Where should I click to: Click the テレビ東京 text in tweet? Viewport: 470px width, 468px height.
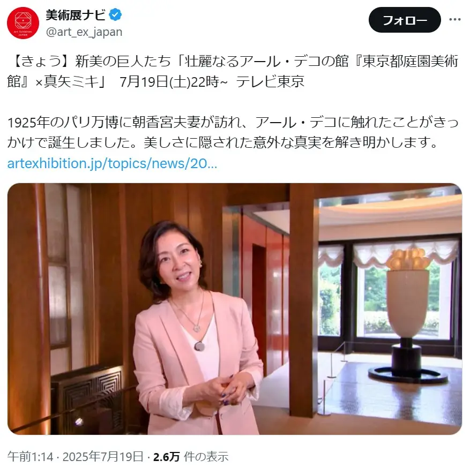tap(270, 81)
